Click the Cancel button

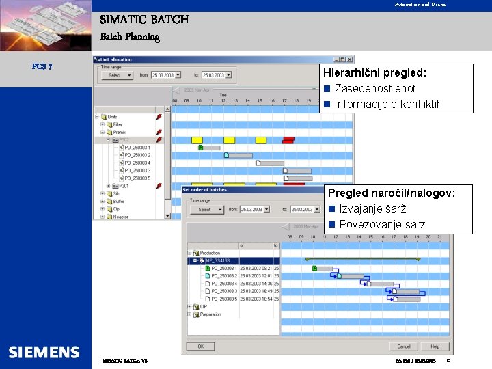pyautogui.click(x=404, y=346)
